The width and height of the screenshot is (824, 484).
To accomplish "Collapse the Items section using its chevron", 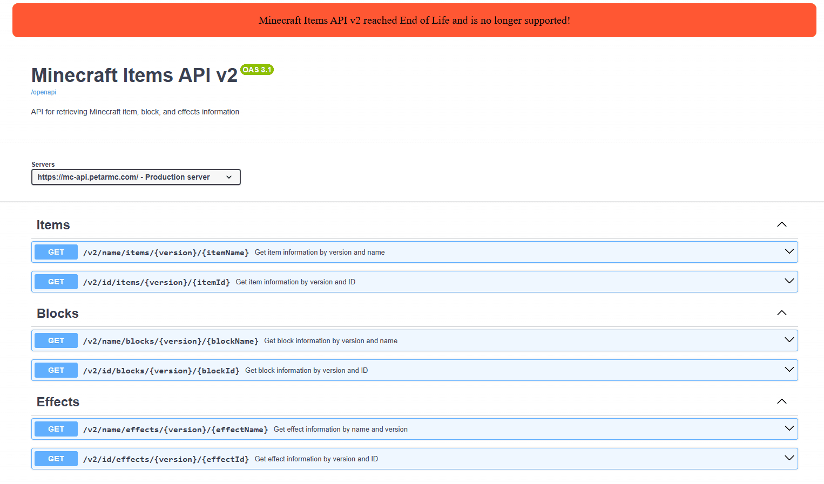I will (x=781, y=224).
